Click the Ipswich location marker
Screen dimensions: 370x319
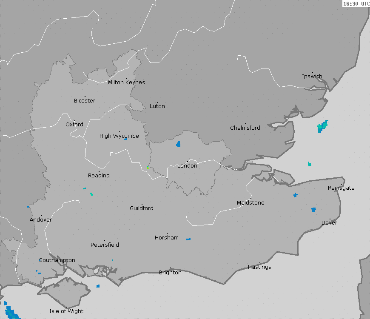coord(312,73)
